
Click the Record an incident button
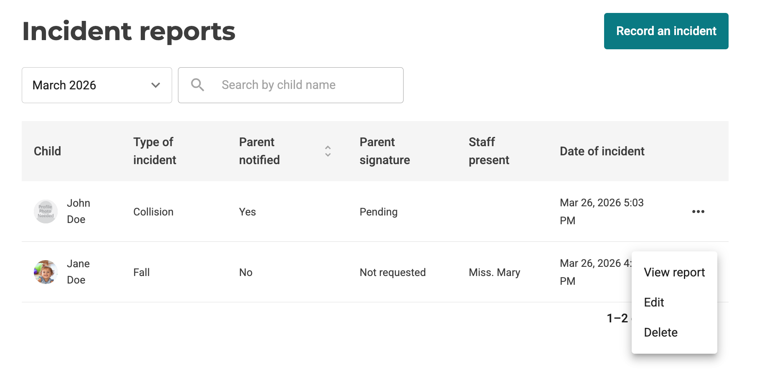tap(666, 31)
